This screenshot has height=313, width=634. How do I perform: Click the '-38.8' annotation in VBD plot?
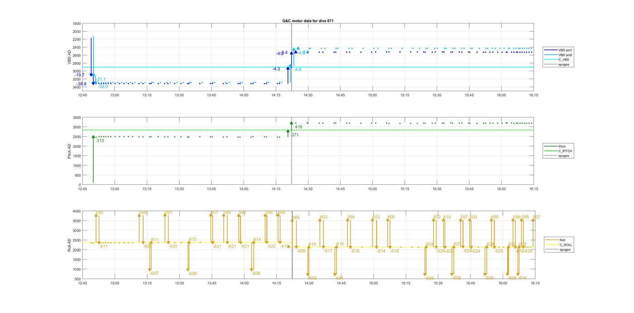[x=82, y=84]
